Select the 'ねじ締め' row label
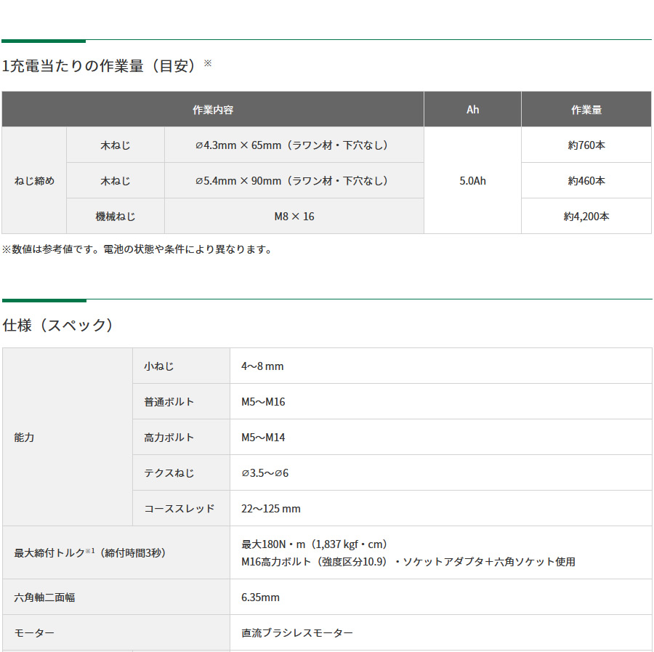The width and height of the screenshot is (654, 652). click(34, 180)
